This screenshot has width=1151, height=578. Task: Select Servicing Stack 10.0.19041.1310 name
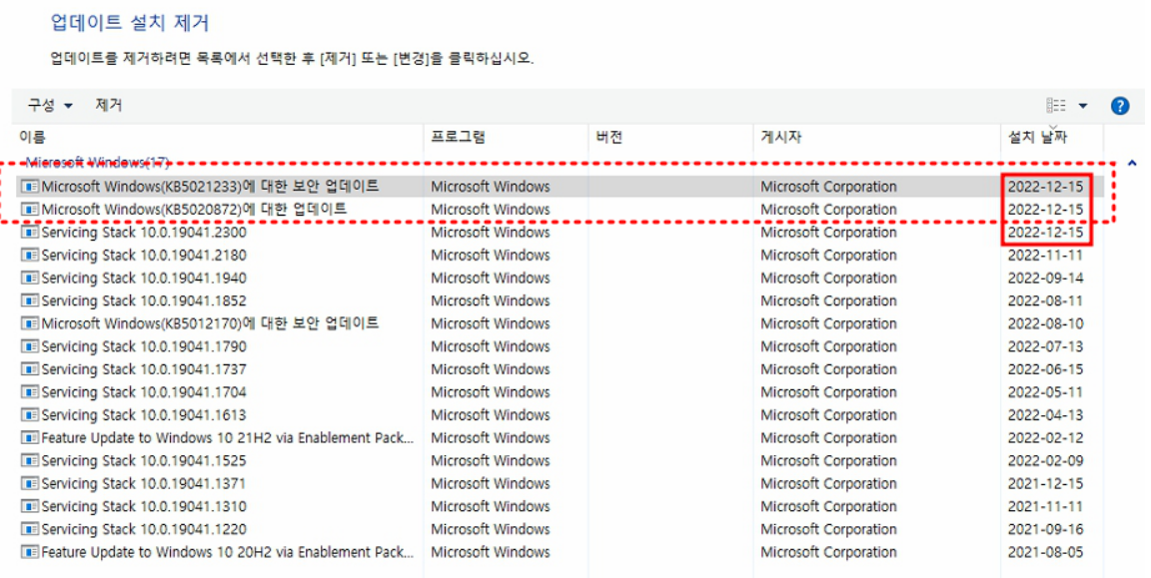point(144,506)
